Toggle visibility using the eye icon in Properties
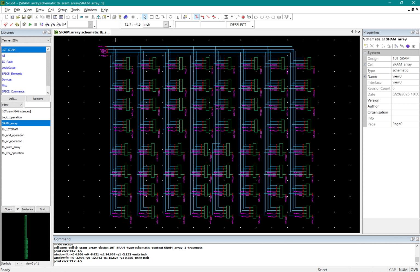 tap(413, 46)
